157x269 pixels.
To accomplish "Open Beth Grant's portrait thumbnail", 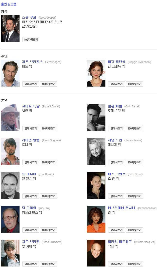I will [96, 185].
